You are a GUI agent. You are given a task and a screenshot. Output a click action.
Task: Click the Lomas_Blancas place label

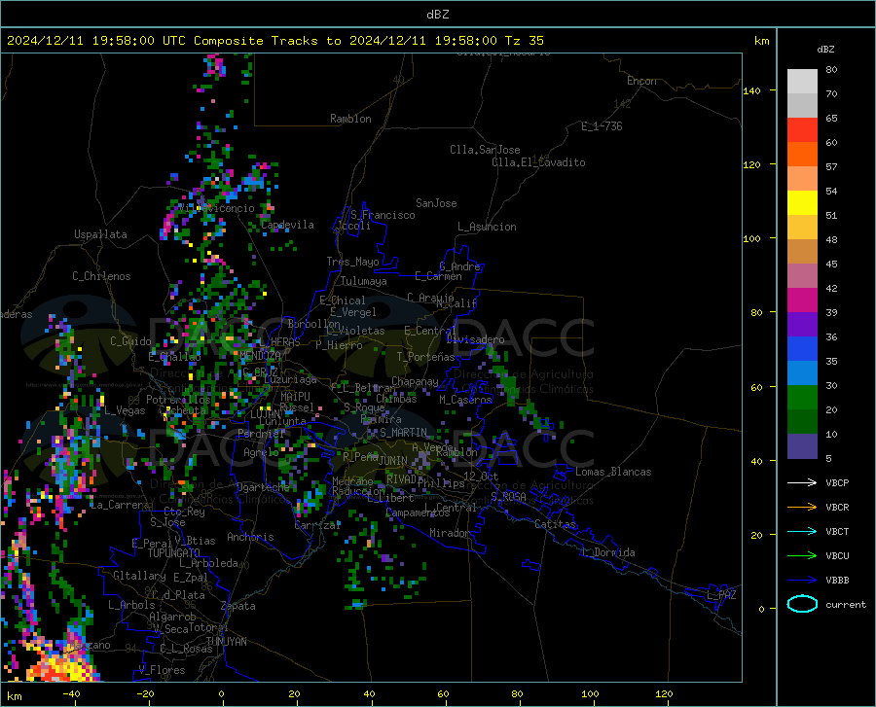pos(613,472)
